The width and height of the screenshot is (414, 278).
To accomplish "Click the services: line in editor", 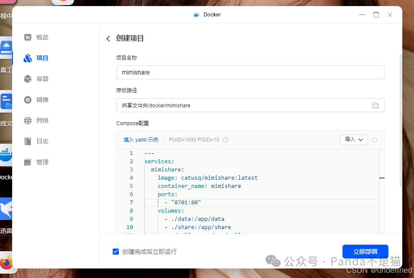I will [159, 162].
